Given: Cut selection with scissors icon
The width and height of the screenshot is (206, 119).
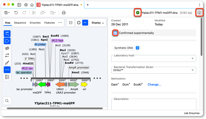Looking at the screenshot, I should pyautogui.click(x=34, y=13).
